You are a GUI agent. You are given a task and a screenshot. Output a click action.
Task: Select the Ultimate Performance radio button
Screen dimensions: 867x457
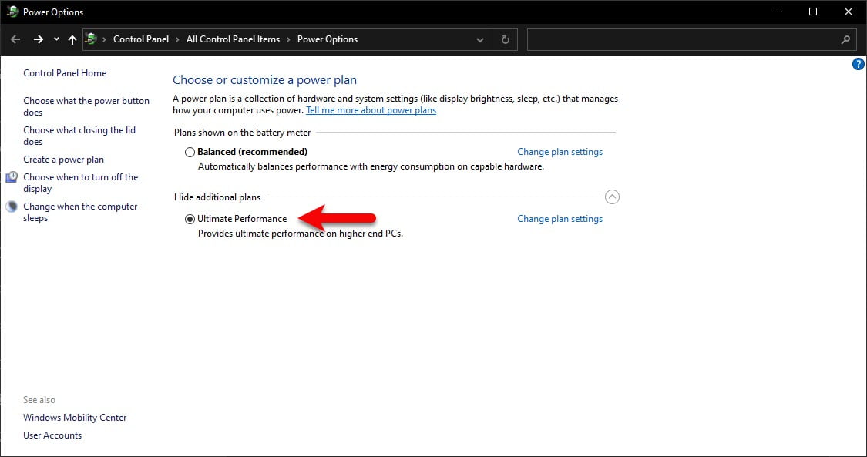pyautogui.click(x=190, y=220)
